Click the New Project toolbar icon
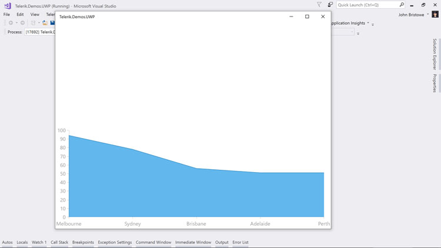The height and width of the screenshot is (248, 441). click(x=33, y=23)
